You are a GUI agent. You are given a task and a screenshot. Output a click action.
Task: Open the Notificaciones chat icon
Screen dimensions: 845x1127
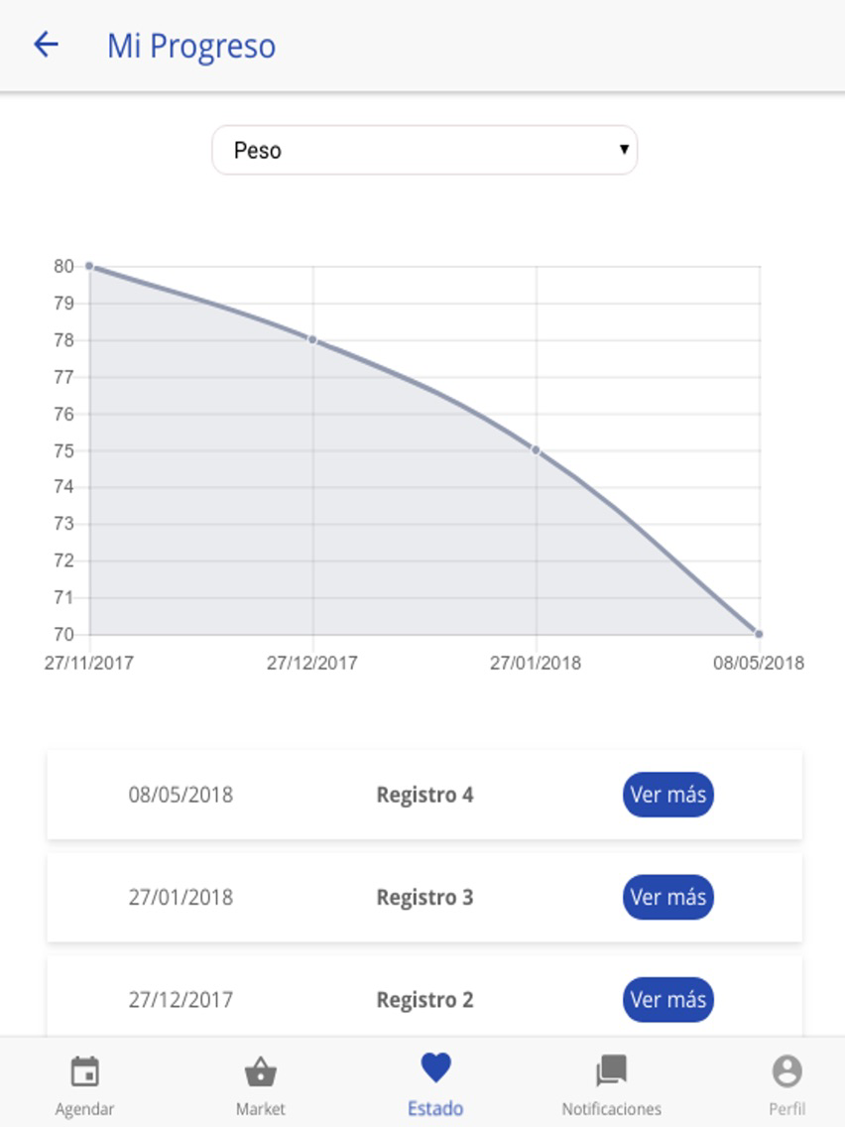[x=612, y=1070]
